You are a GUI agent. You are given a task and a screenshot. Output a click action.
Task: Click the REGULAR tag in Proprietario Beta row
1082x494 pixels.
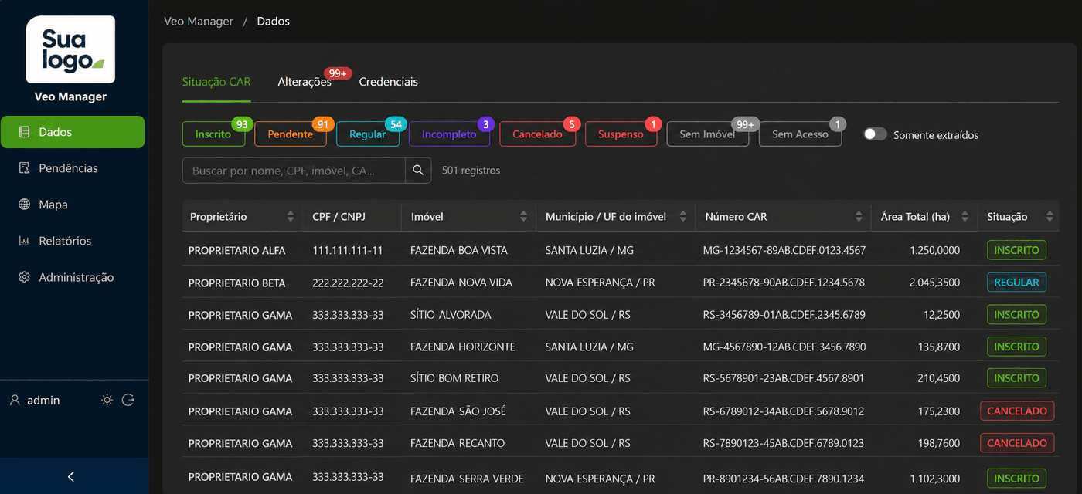click(x=1016, y=283)
